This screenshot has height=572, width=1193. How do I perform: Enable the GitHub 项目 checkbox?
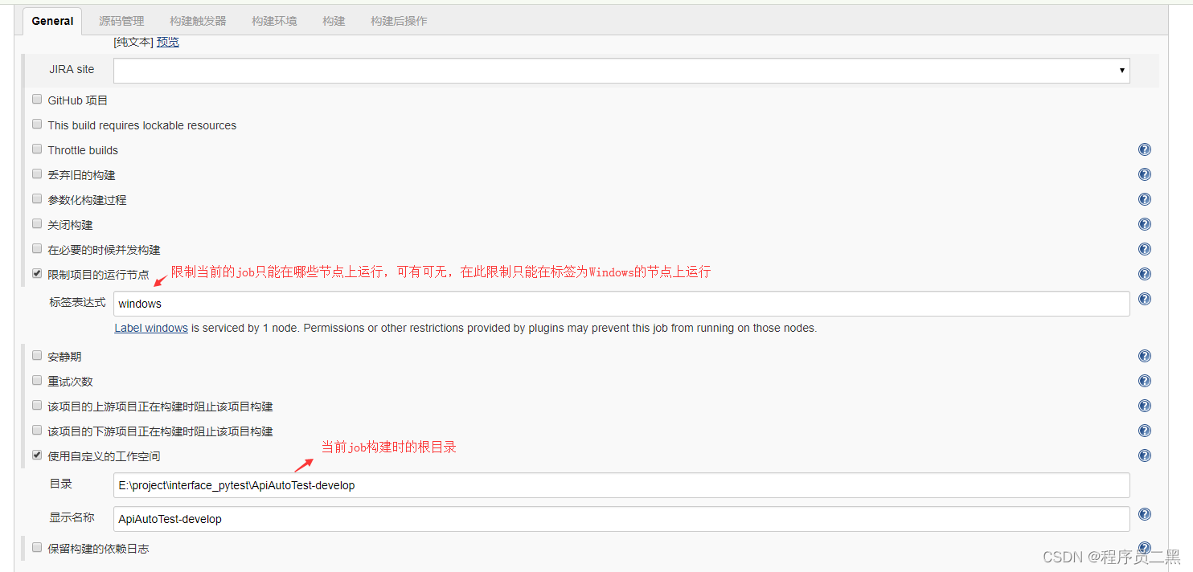[x=37, y=100]
